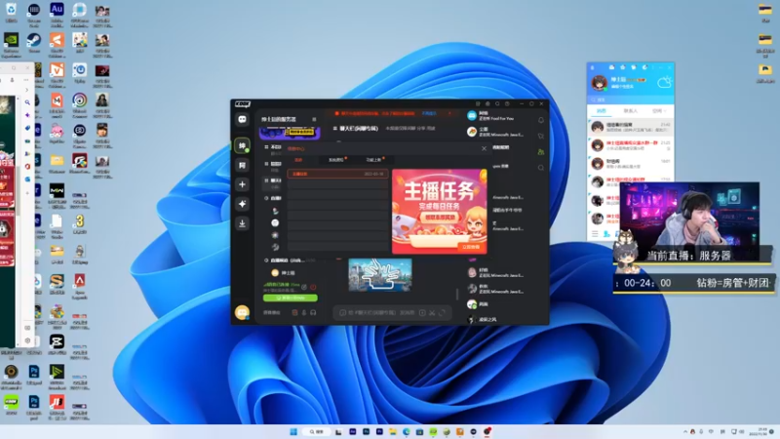Switch to QQ '消息' tab
The width and height of the screenshot is (780, 439).
[602, 110]
